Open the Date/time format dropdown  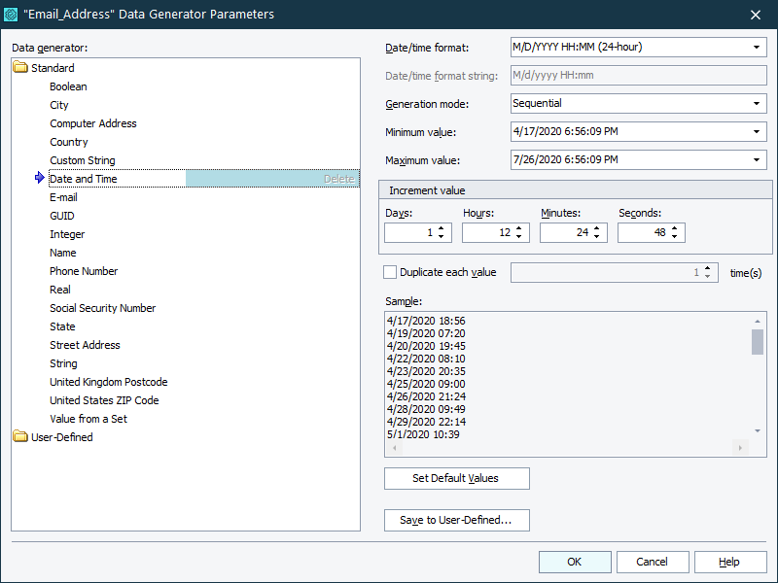click(x=757, y=48)
